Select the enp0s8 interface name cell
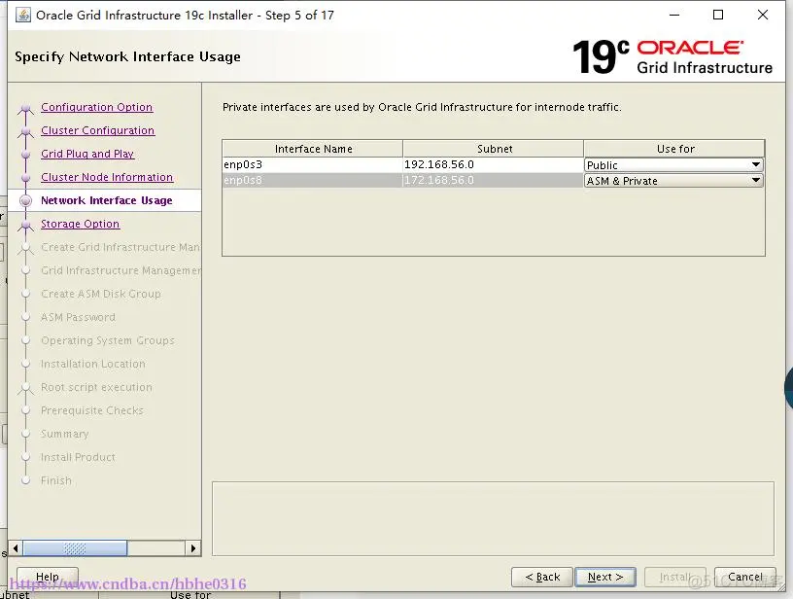This screenshot has width=793, height=599. coord(313,180)
